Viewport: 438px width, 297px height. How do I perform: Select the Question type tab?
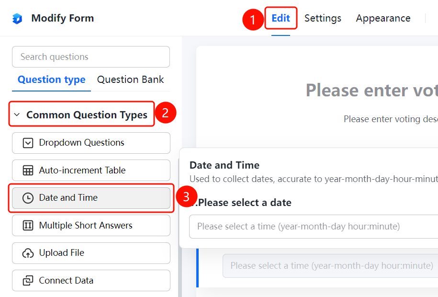point(51,80)
